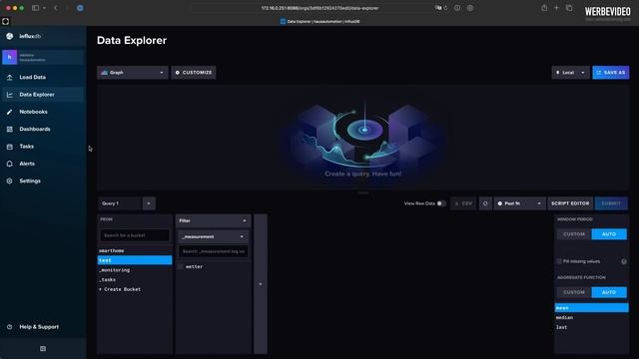Click the SUBMIT button
The image size is (639, 359).
[x=611, y=203]
